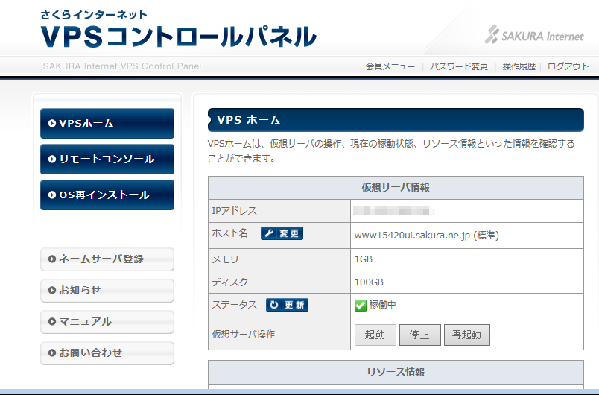This screenshot has height=395, width=599.
Task: Click the VPS ホーム page heading
Action: [396, 120]
